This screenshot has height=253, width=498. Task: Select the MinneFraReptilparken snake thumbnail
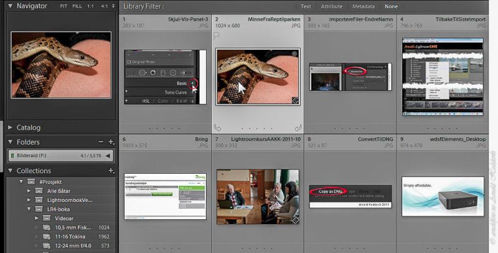tap(258, 77)
